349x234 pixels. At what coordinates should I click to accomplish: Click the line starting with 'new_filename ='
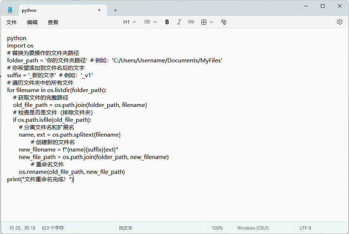click(69, 150)
